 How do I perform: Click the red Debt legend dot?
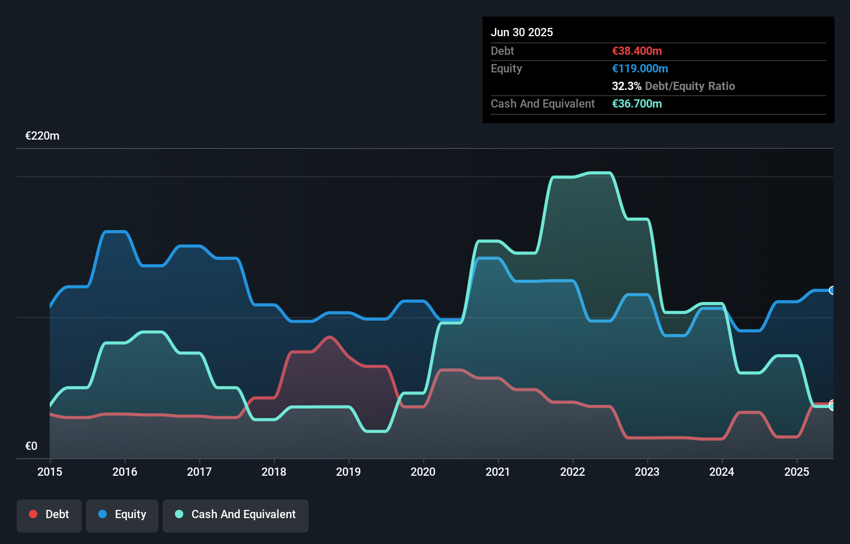point(33,514)
